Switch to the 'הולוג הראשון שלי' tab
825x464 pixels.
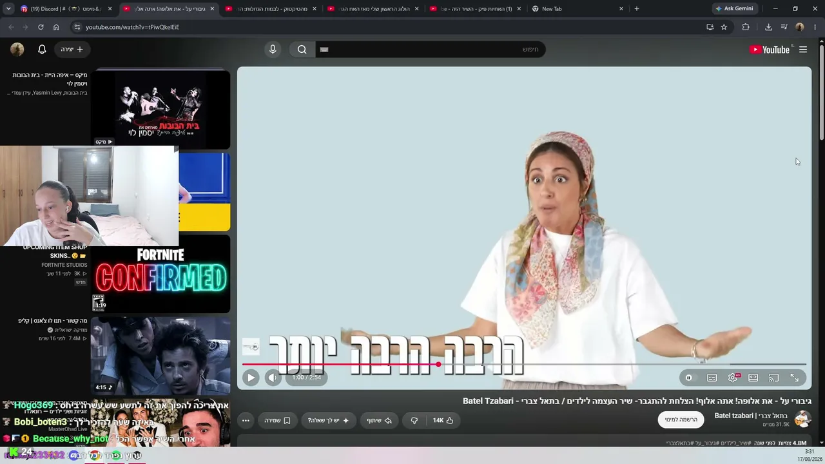point(373,9)
